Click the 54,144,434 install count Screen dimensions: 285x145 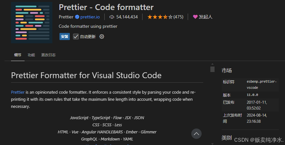(127, 17)
